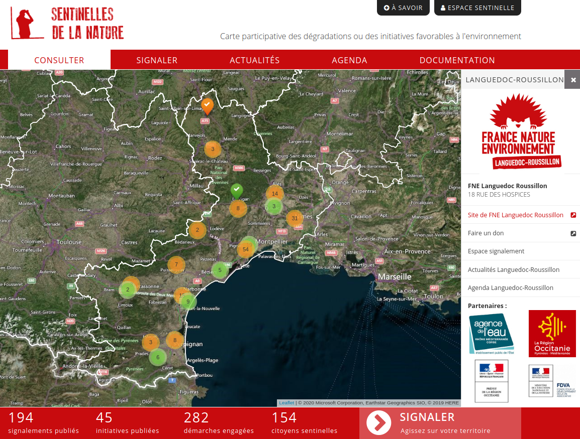
Task: Open the orange cluster marker labeled 54
Action: tap(245, 249)
